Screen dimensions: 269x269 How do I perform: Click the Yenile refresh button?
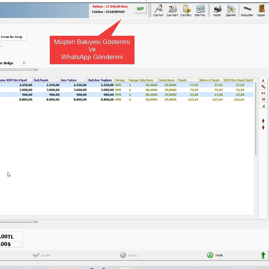[x=215, y=255]
